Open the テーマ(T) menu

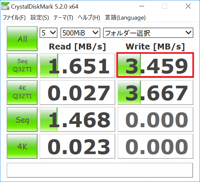(63, 18)
